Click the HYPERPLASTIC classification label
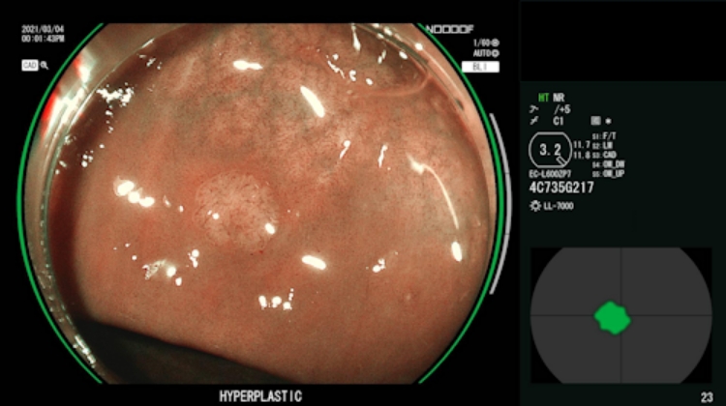726x406 pixels. (258, 395)
